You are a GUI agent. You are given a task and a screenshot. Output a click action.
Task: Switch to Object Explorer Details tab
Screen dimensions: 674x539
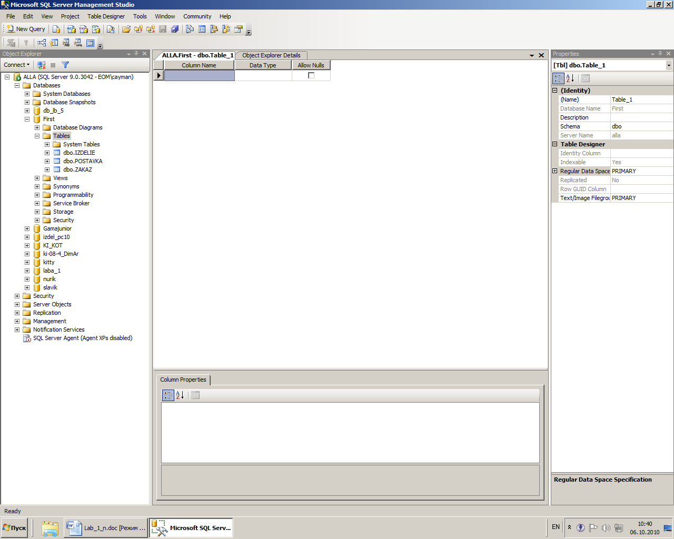[271, 55]
